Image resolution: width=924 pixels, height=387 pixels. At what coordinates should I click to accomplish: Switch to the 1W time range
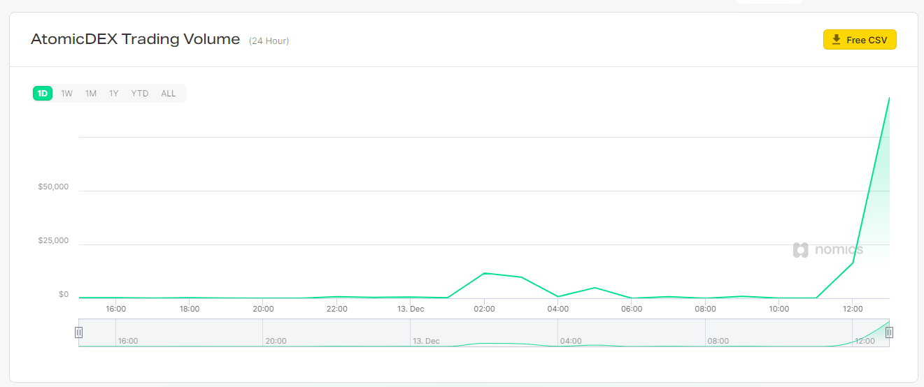click(x=66, y=94)
